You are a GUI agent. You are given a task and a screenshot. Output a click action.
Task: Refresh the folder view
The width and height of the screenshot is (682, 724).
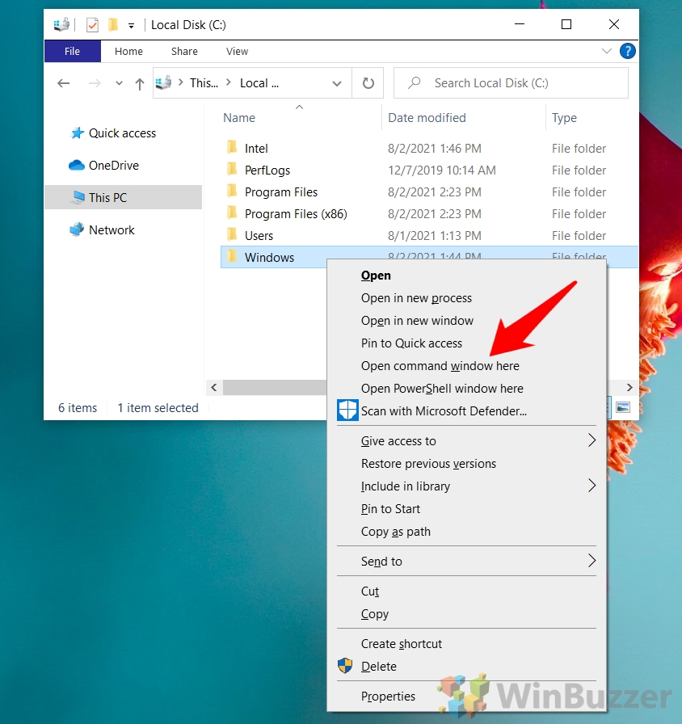click(x=368, y=82)
